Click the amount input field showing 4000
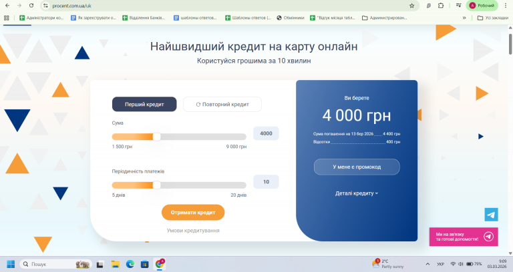The width and height of the screenshot is (513, 272). 266,133
